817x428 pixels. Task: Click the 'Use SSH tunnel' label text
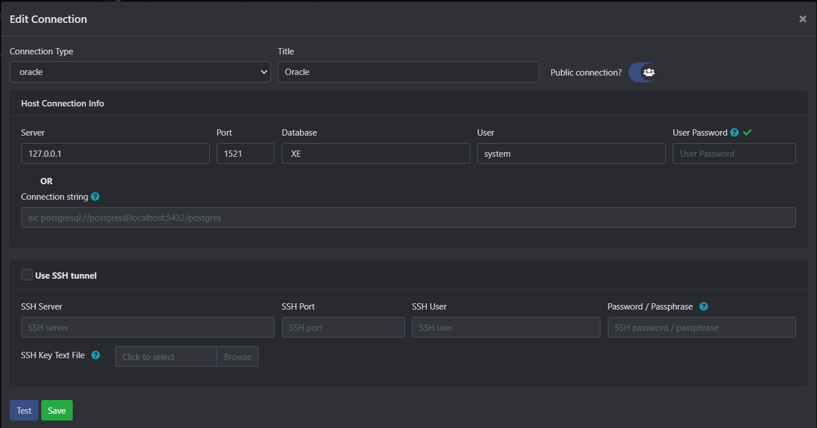(66, 275)
